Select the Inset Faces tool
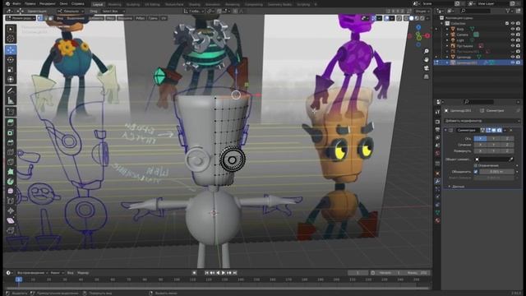526x296 pixels. 11,133
